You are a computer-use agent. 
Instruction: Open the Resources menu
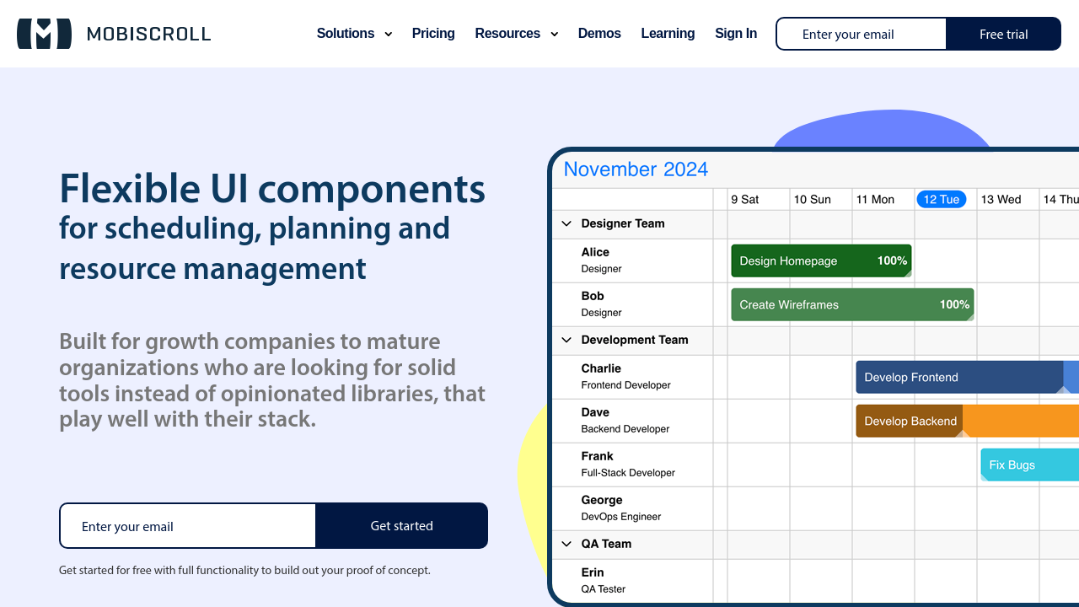coord(507,34)
